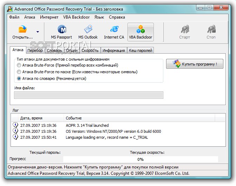Select log entry AOPR 3.14 Trial launched
Image resolution: width=236 pixels, height=186 pixels.
(87, 125)
